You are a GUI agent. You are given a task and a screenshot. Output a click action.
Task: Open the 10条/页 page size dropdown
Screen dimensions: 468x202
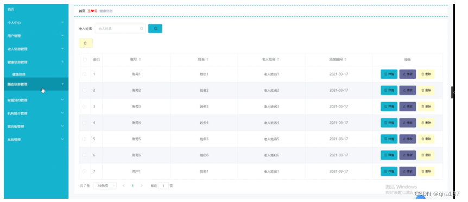[x=105, y=186]
